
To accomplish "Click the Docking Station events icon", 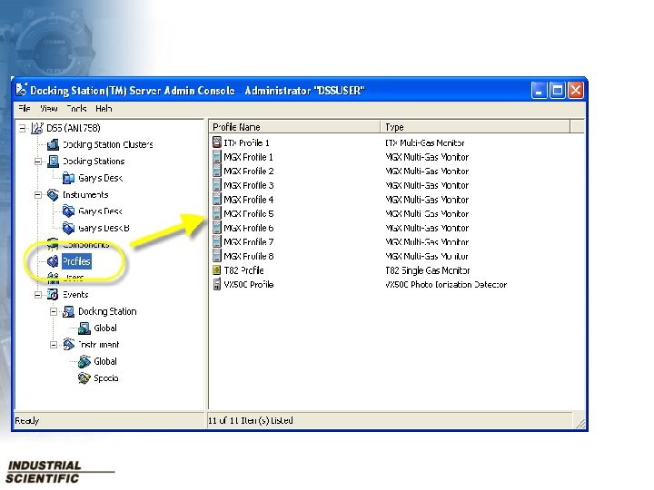I will tap(68, 311).
